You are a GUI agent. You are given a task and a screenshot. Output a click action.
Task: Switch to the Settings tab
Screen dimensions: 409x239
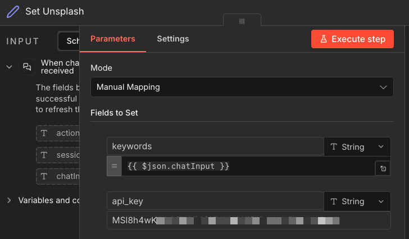pyautogui.click(x=172, y=39)
